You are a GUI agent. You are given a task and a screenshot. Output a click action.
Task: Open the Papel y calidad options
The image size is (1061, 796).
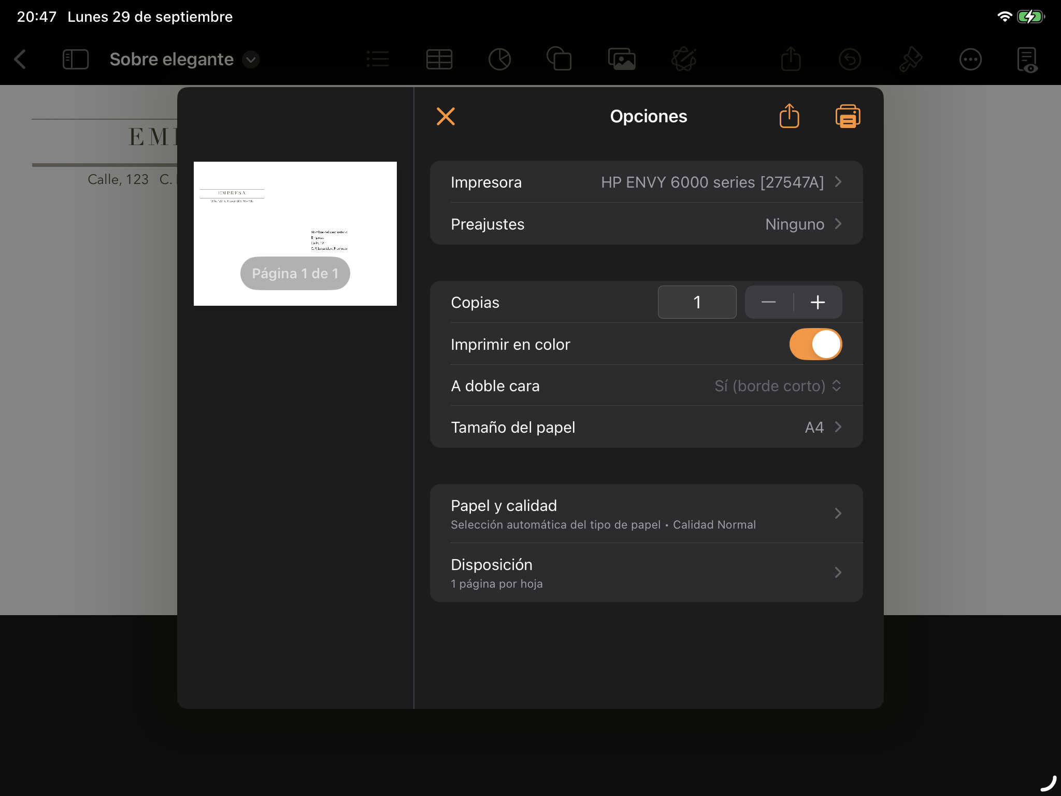pyautogui.click(x=646, y=514)
